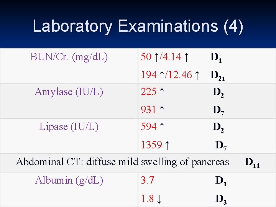
Task: Click the up arrow next to 225
Action: click(x=162, y=92)
